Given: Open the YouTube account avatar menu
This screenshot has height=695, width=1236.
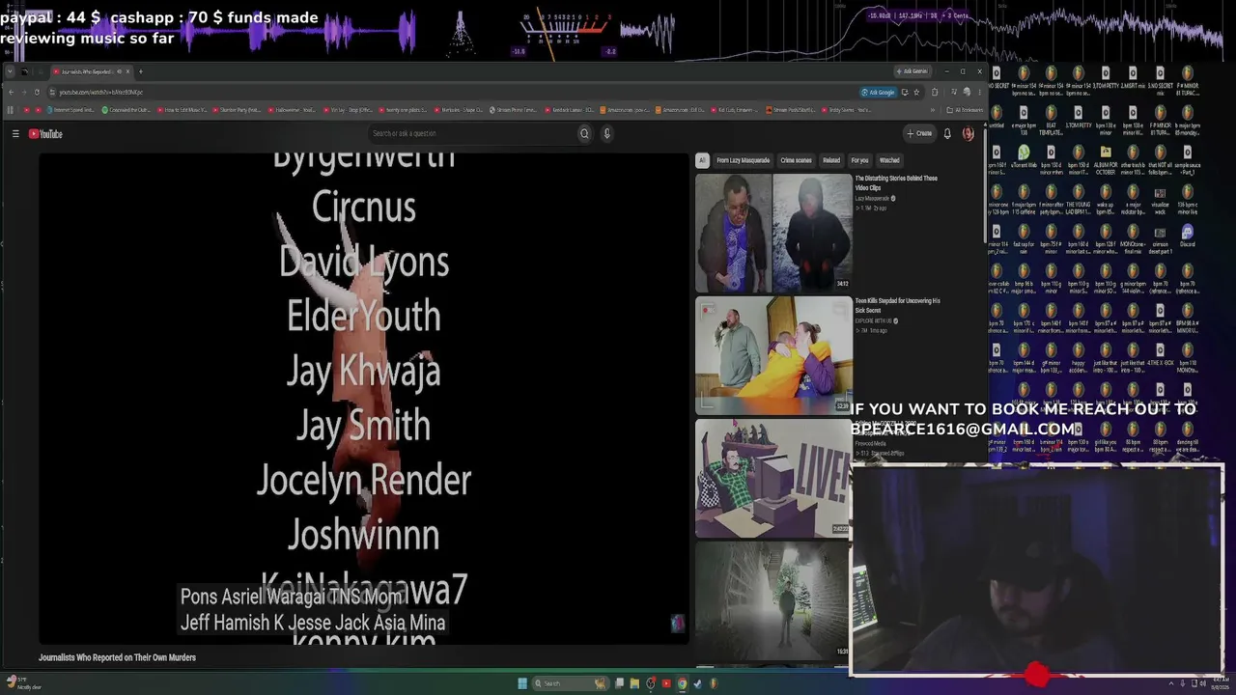Looking at the screenshot, I should pos(969,134).
